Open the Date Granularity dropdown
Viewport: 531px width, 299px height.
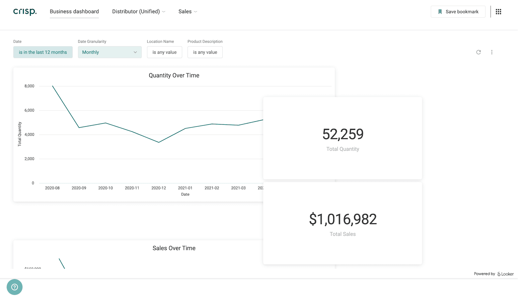(110, 52)
